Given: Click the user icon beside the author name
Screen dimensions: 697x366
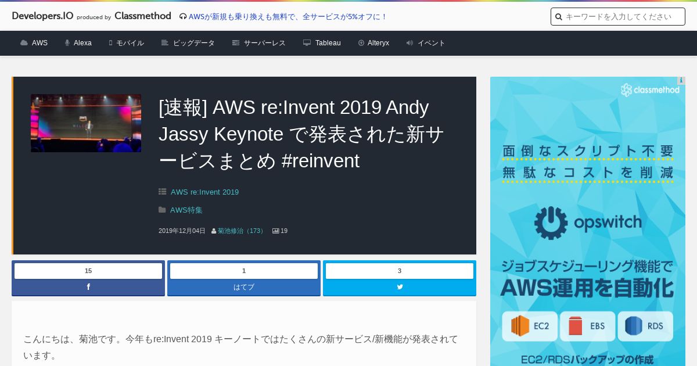Looking at the screenshot, I should coord(214,231).
